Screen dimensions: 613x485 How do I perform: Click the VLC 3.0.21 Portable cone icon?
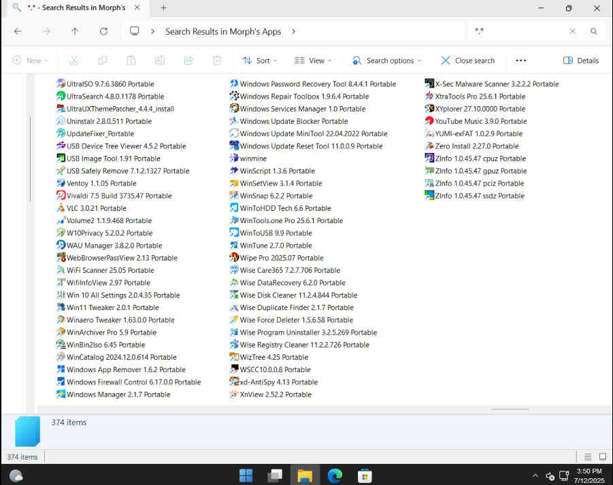point(61,208)
